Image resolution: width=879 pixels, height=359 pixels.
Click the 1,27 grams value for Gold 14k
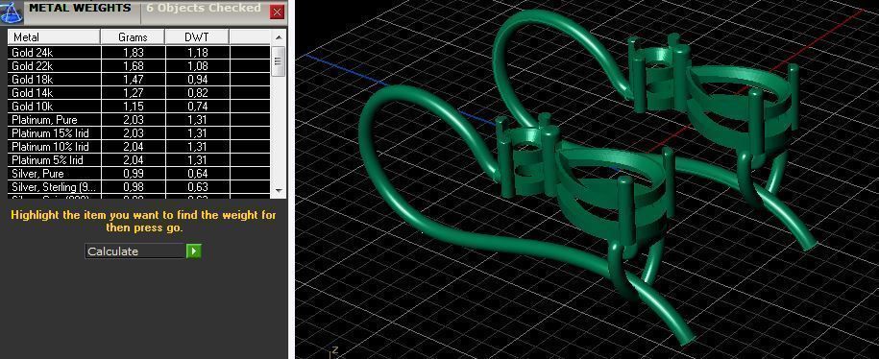click(134, 92)
